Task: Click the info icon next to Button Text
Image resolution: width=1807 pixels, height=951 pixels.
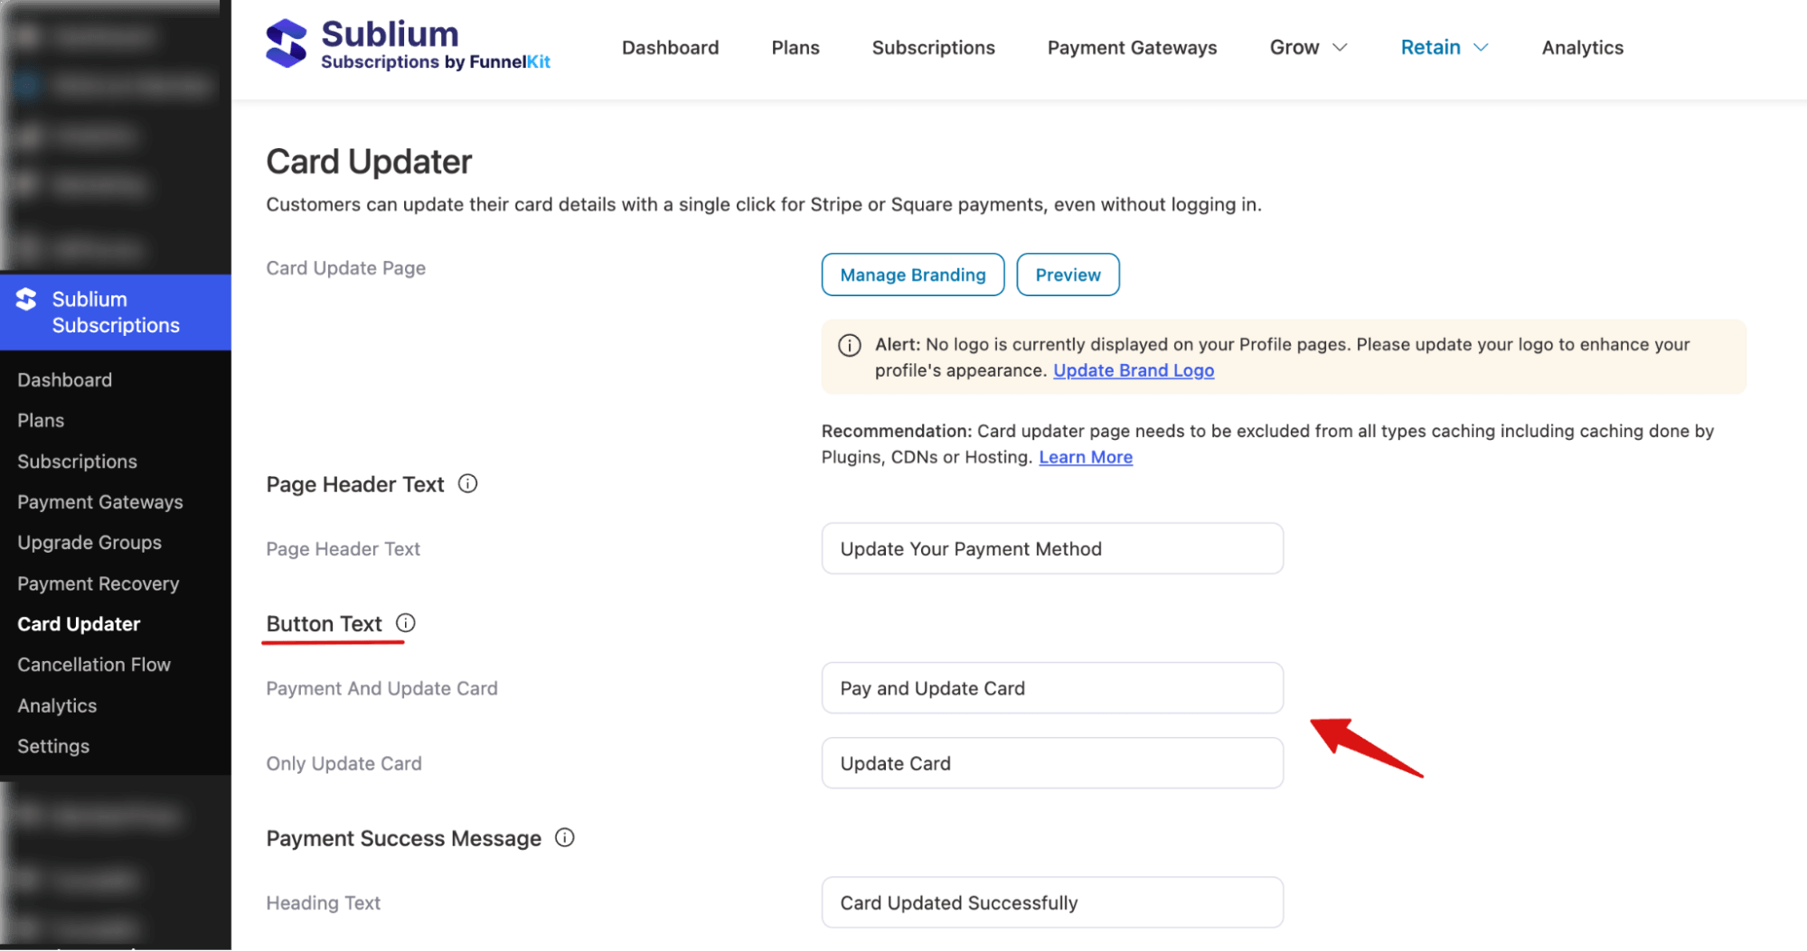Action: point(406,622)
